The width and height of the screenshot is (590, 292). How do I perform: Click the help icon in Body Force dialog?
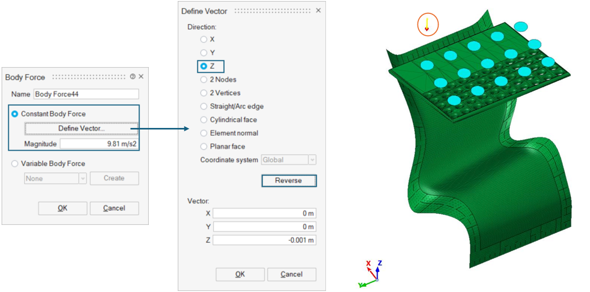pos(132,77)
